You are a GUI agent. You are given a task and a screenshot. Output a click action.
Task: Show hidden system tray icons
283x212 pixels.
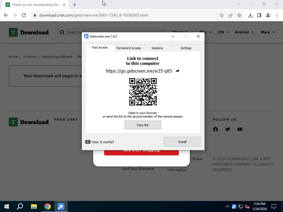click(227, 206)
